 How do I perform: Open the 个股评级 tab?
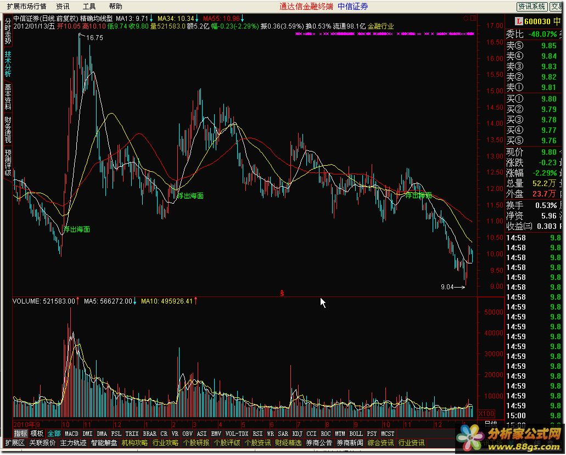coord(227,443)
